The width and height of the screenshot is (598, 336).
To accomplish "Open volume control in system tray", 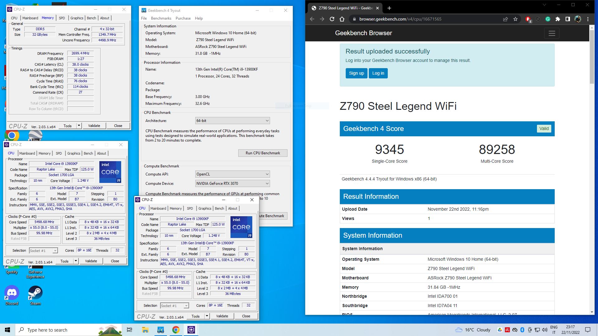I will (x=545, y=330).
